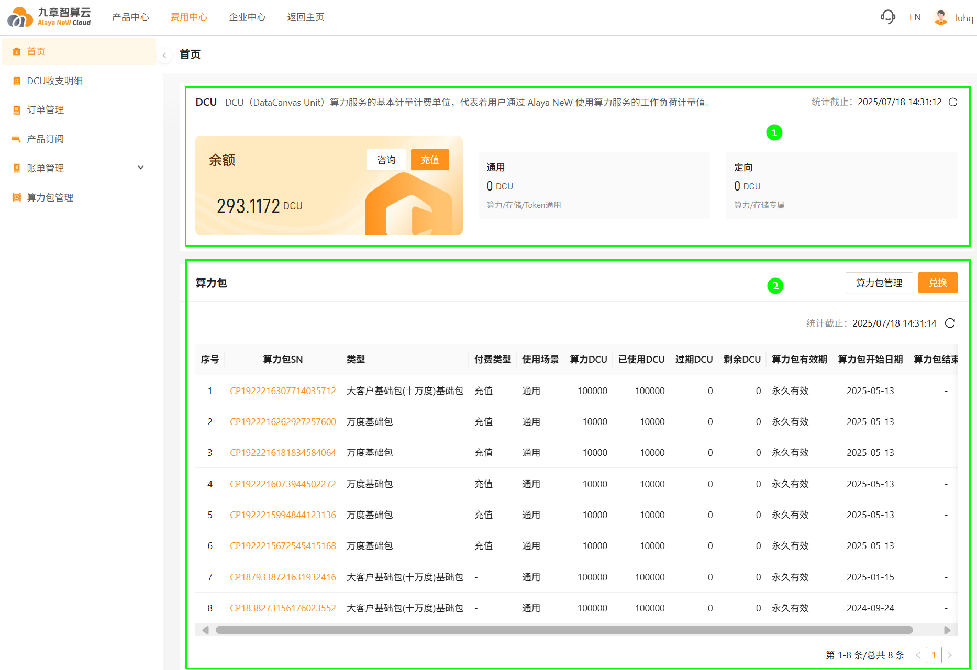The image size is (977, 670).
Task: Open package CP1922216307714035712
Action: [283, 391]
